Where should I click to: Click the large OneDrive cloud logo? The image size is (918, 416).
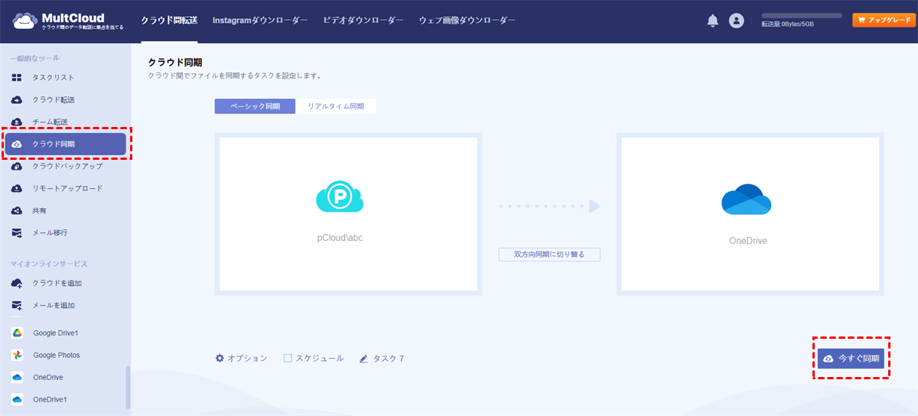[x=747, y=200]
